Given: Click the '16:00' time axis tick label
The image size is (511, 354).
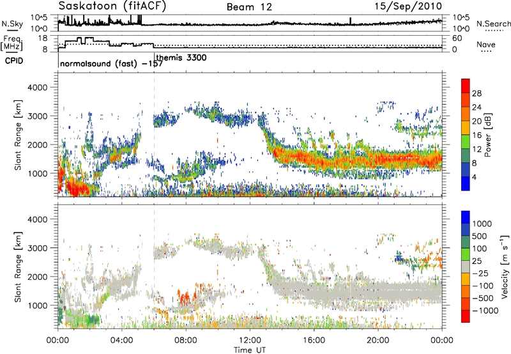Looking at the screenshot, I should click(314, 341).
